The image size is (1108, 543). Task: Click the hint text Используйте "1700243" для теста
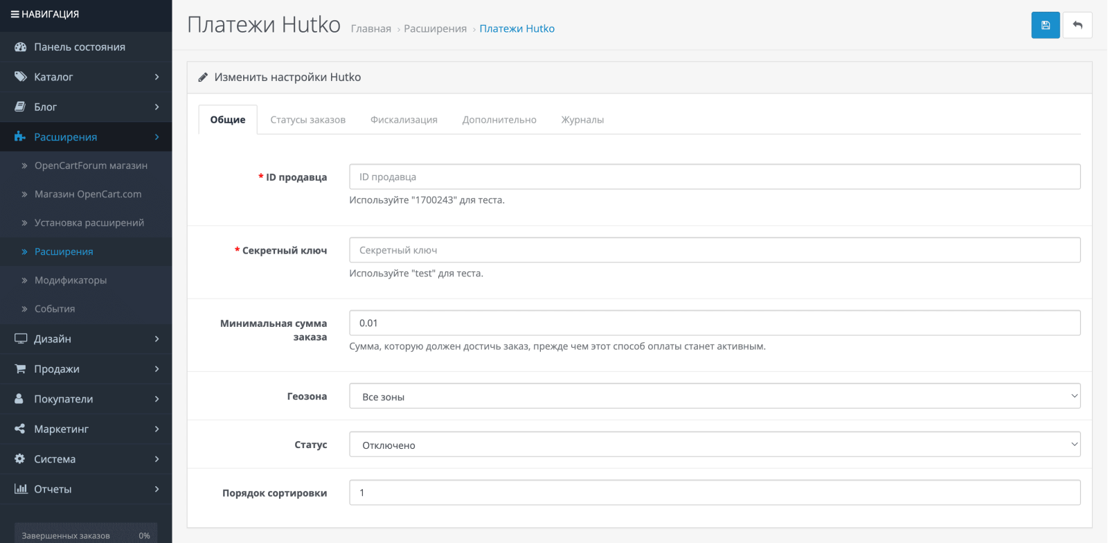coord(427,200)
